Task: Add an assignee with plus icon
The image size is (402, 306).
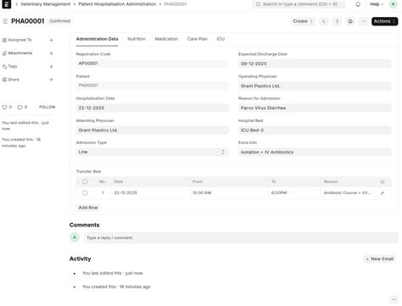Action: pyautogui.click(x=51, y=40)
